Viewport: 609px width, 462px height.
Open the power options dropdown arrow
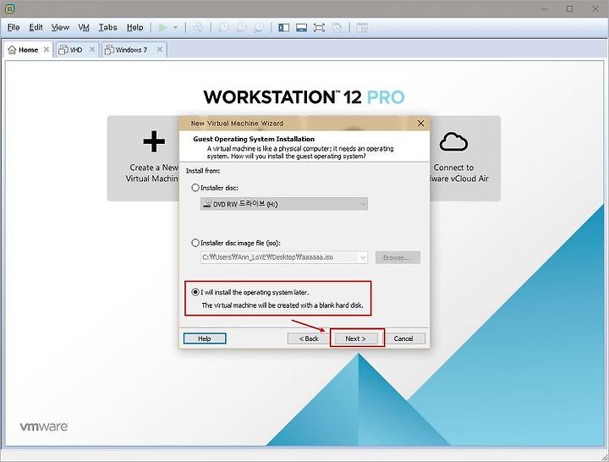(176, 28)
